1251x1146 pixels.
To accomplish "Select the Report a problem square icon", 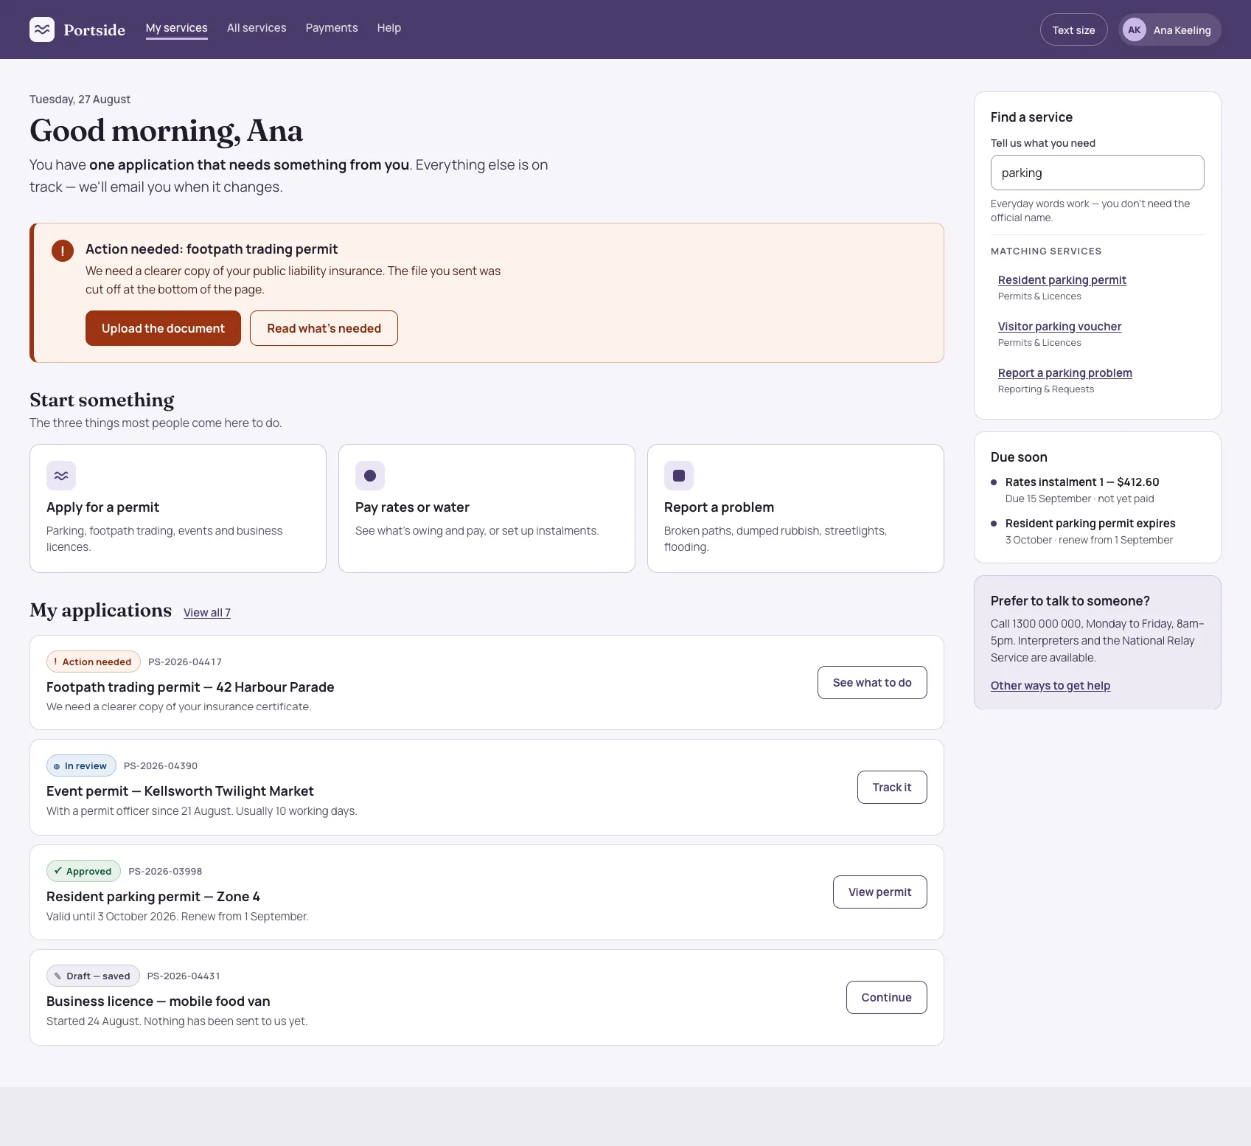I will tap(679, 476).
